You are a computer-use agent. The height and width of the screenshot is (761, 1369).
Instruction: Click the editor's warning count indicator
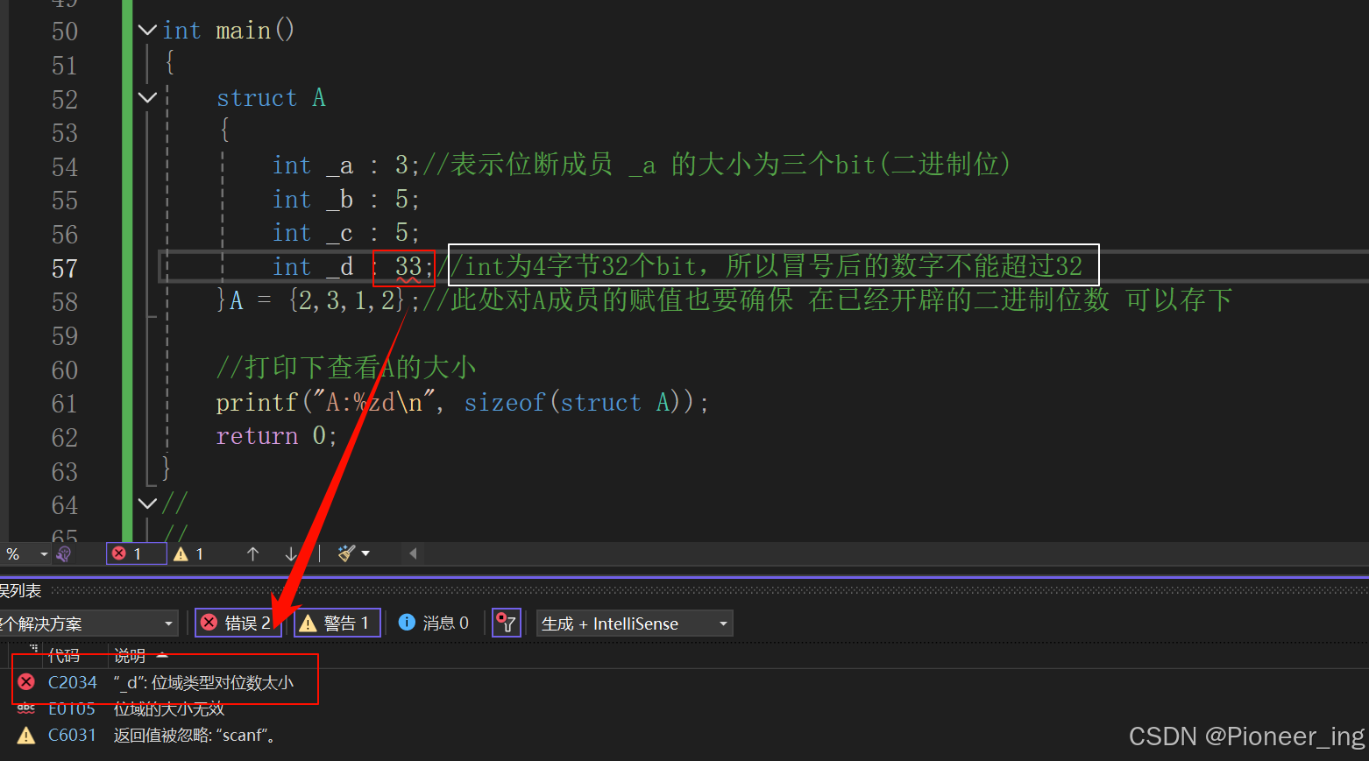[189, 553]
